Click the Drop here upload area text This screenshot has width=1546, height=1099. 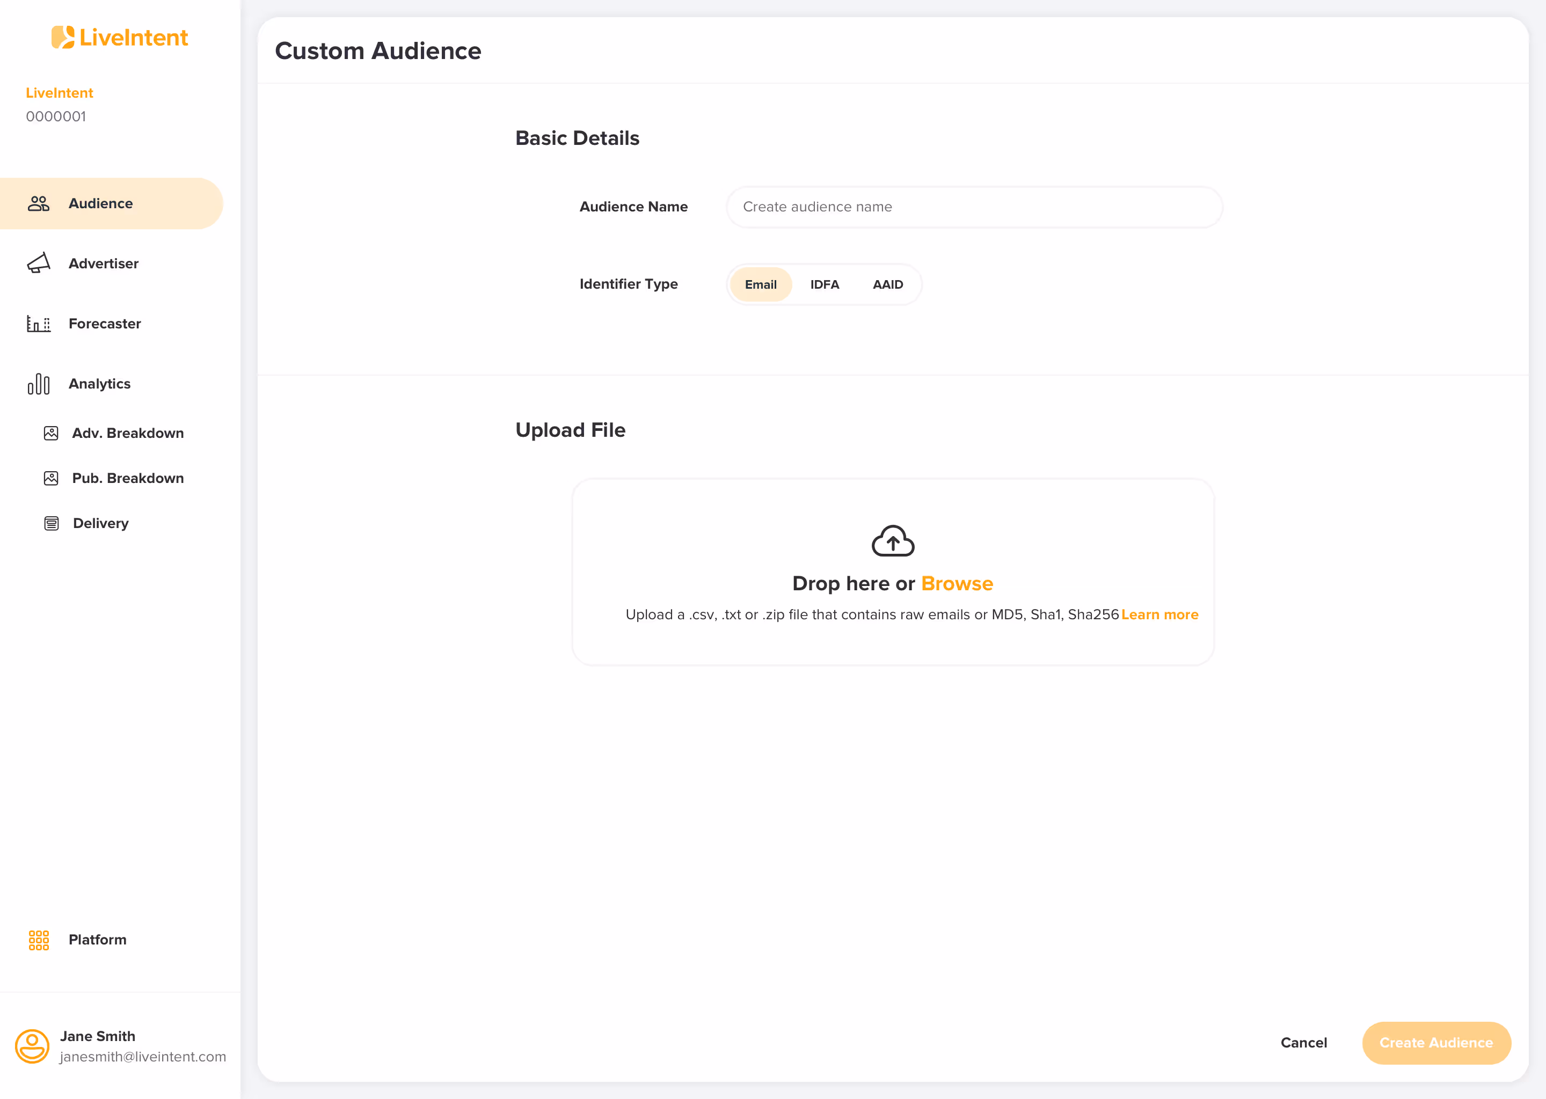coord(853,583)
